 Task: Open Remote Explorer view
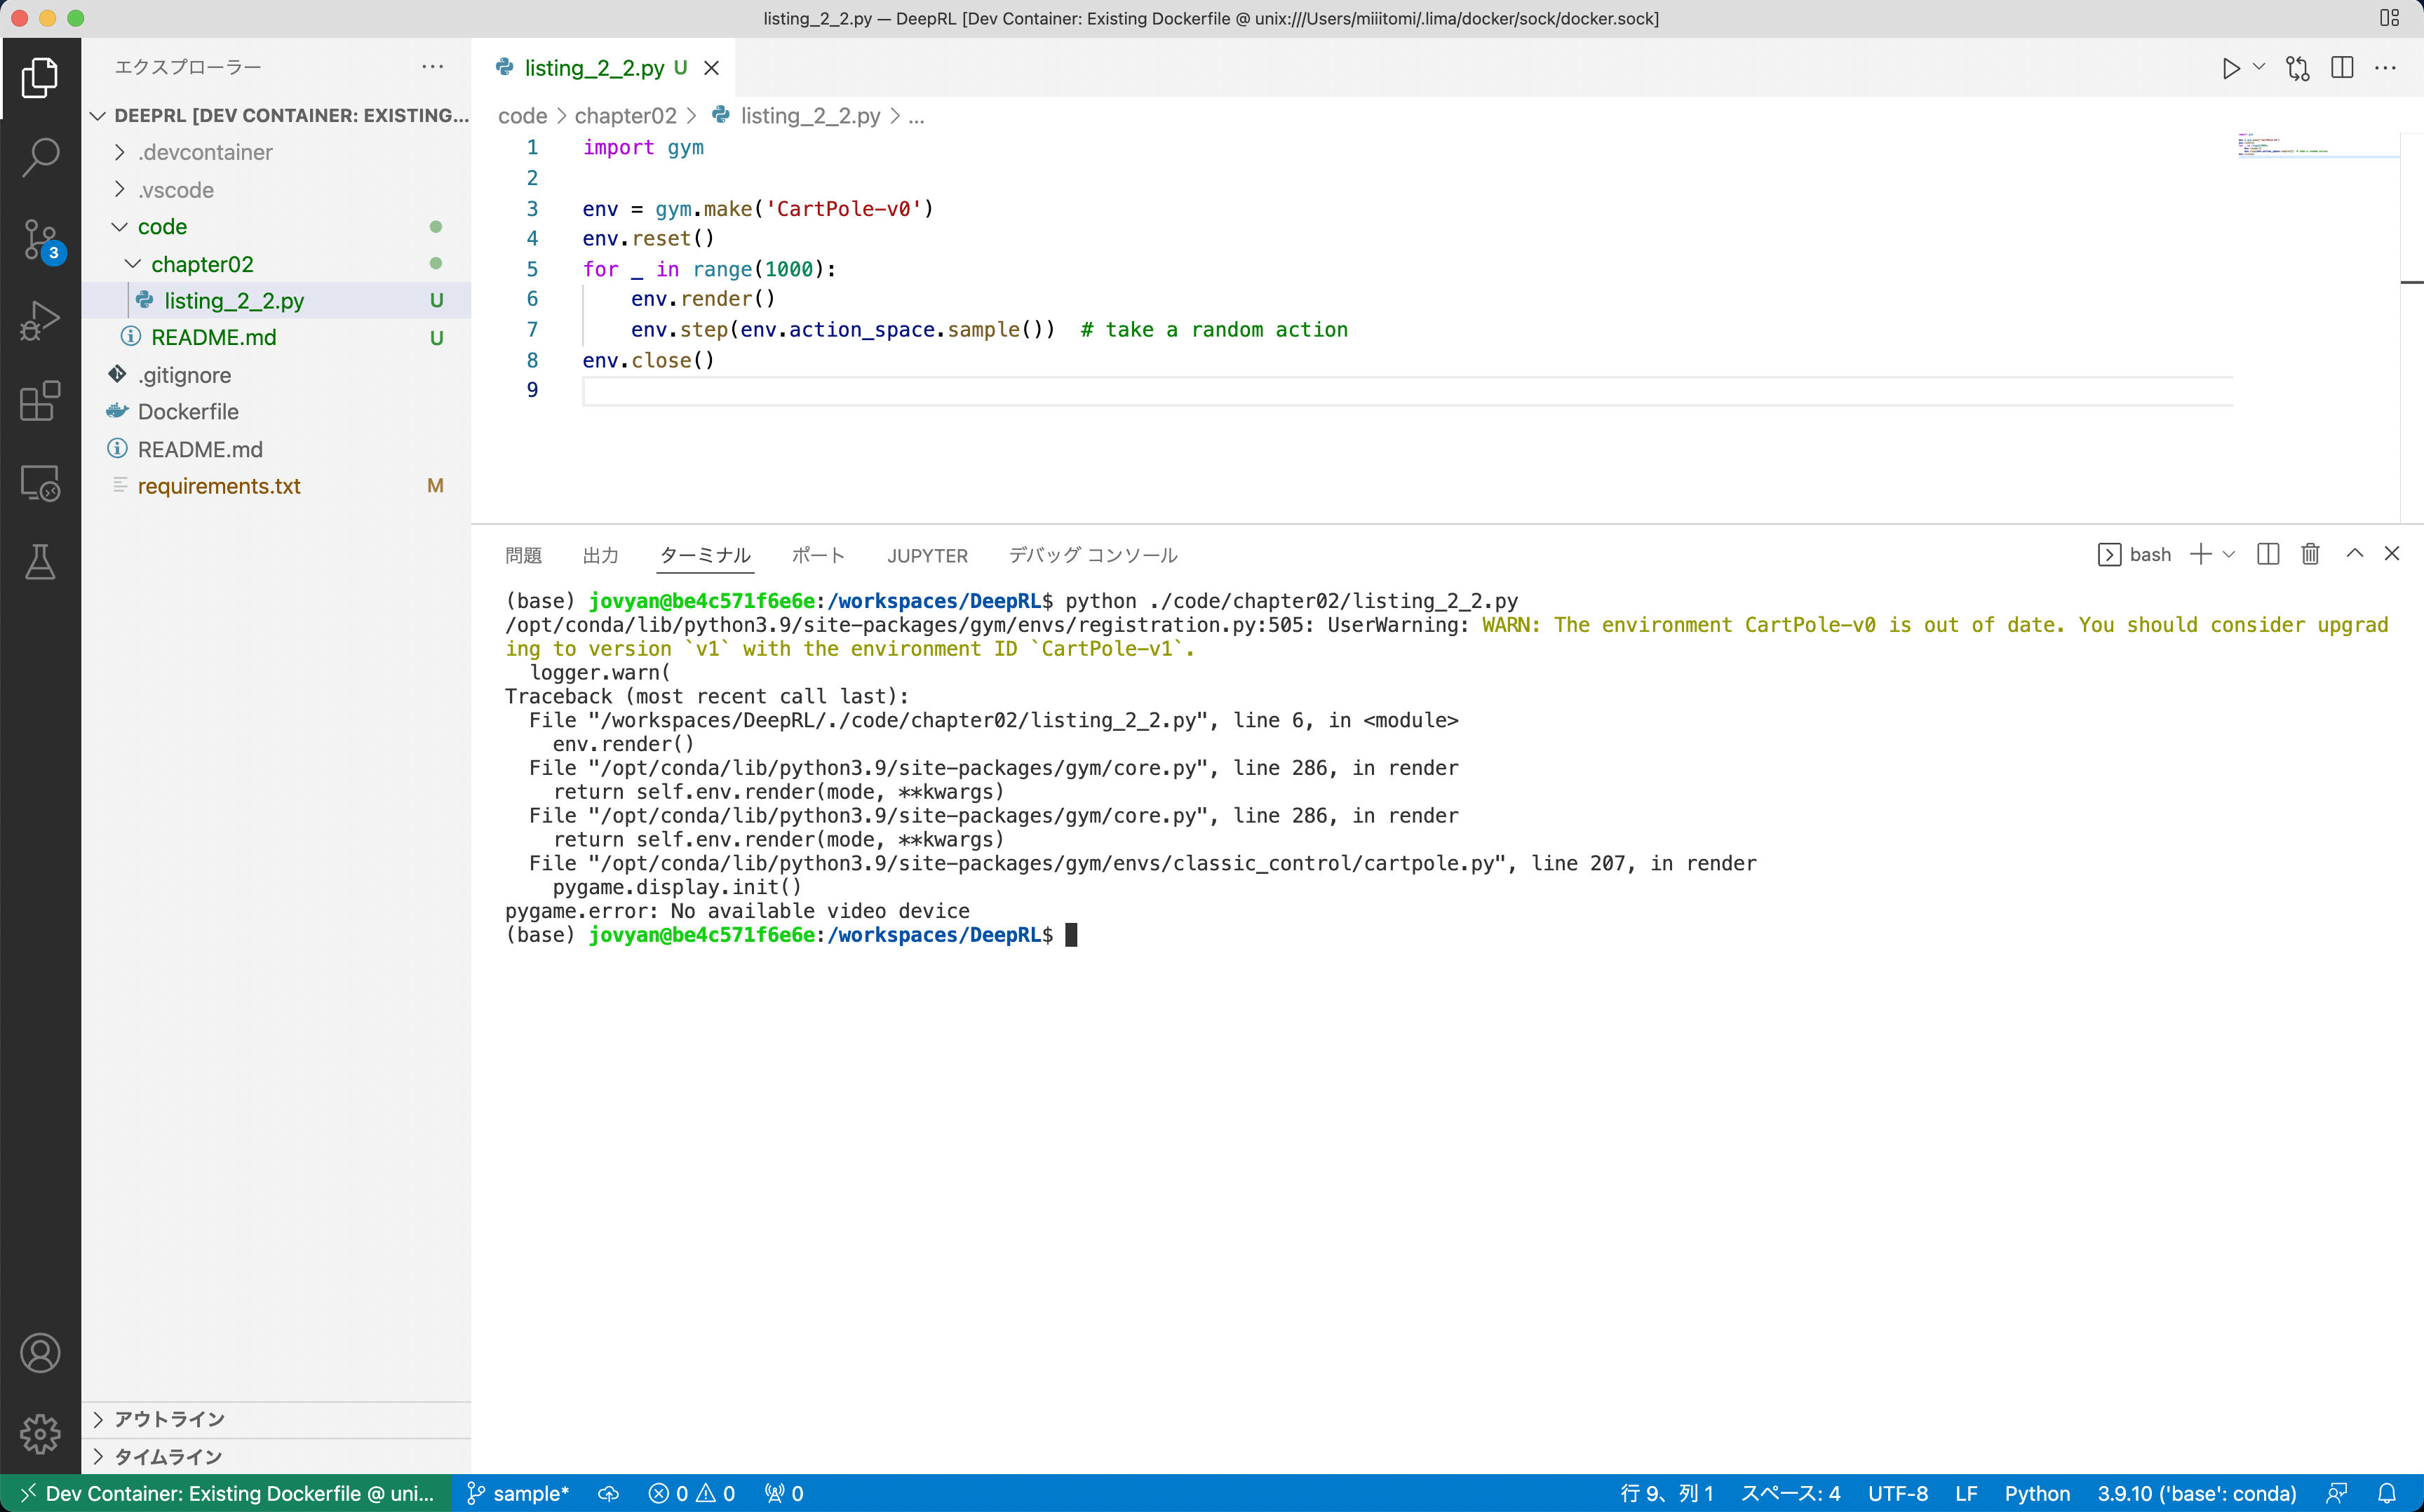click(40, 483)
